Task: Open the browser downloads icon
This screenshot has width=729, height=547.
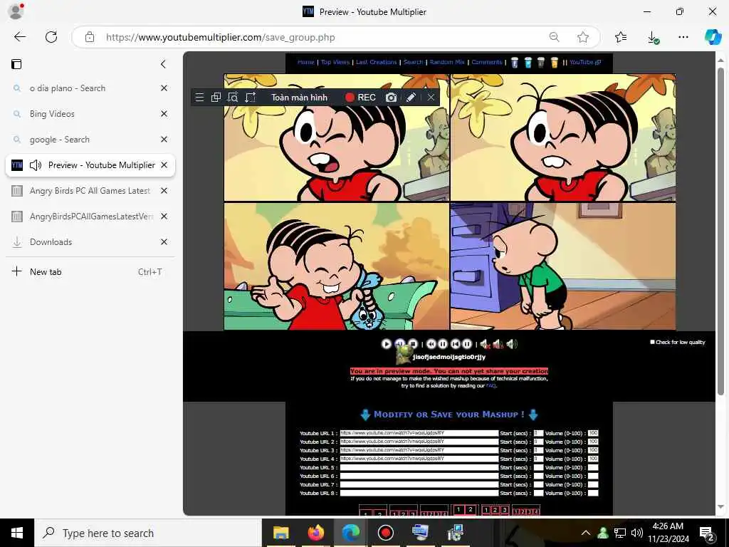Action: pyautogui.click(x=653, y=38)
